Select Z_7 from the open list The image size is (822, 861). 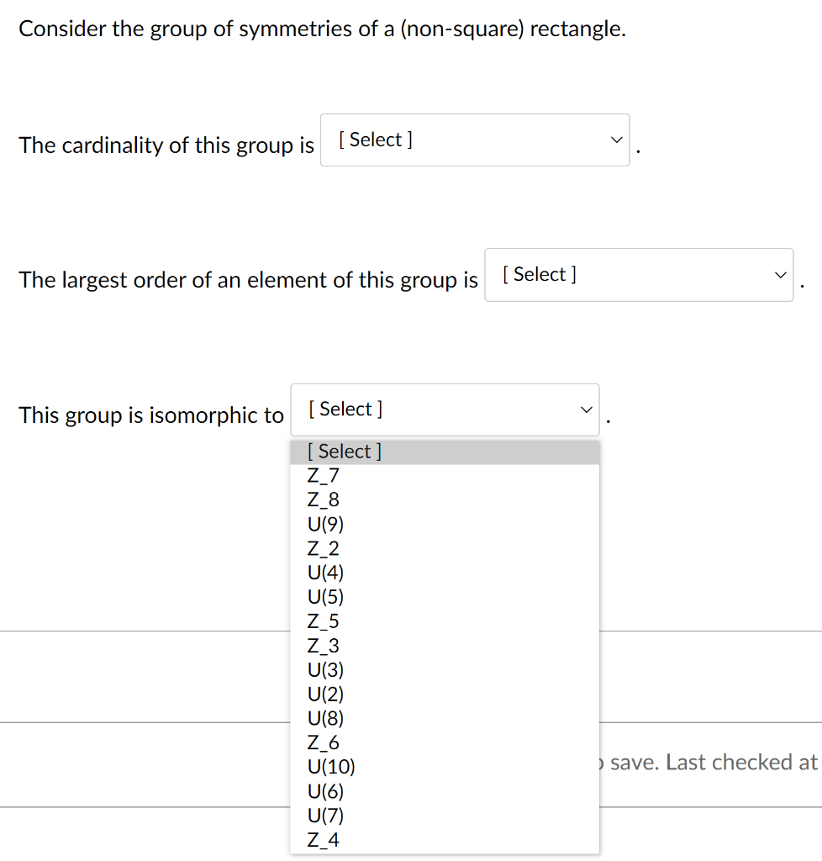[x=324, y=475]
